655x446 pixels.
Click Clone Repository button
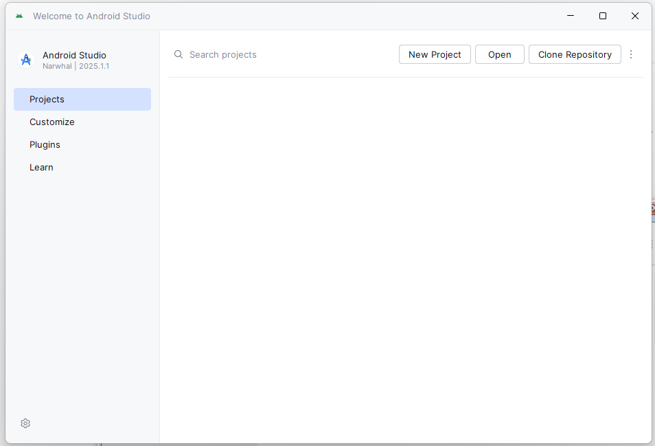click(x=575, y=54)
